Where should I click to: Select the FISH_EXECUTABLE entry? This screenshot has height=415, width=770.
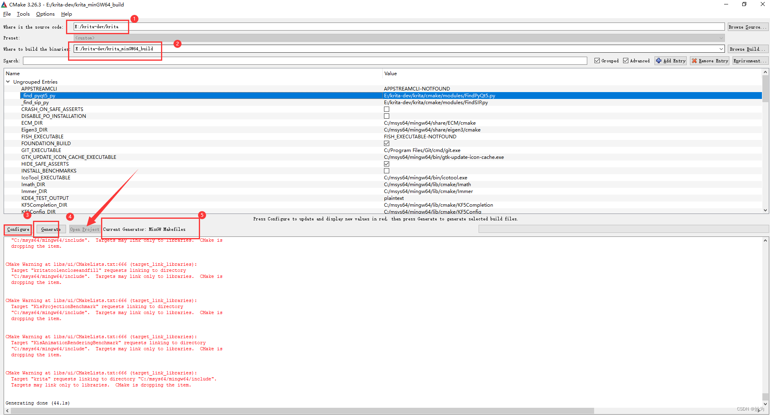coord(42,137)
